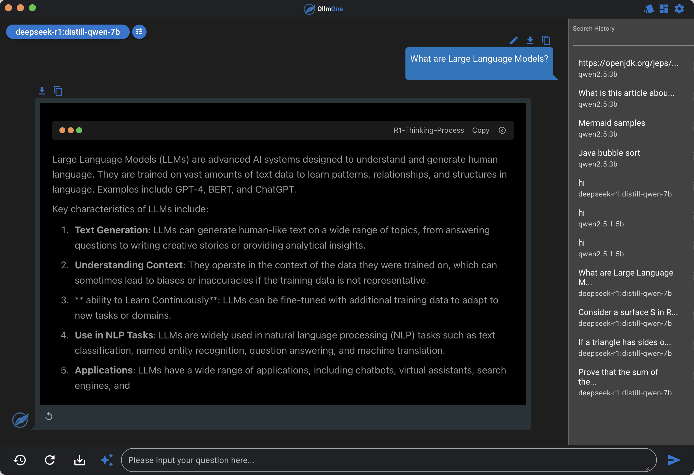Click the bottom download tray icon

pos(79,460)
